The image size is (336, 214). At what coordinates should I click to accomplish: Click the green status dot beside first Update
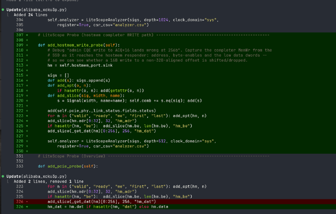3,10
